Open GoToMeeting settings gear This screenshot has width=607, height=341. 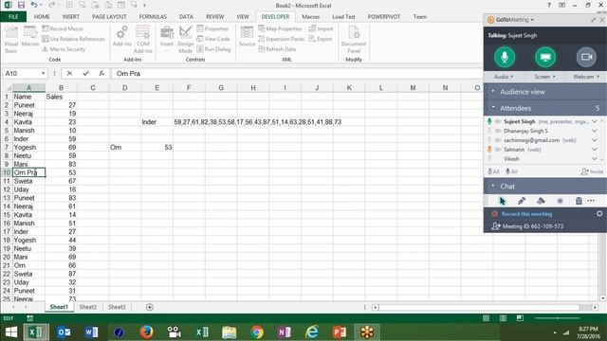click(599, 214)
